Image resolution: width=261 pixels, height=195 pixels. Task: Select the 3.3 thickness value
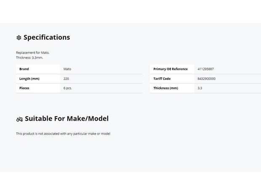[x=200, y=88]
